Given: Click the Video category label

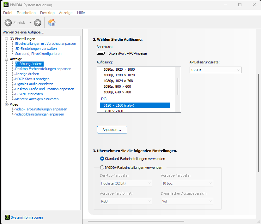Looking at the screenshot, I should point(14,104).
